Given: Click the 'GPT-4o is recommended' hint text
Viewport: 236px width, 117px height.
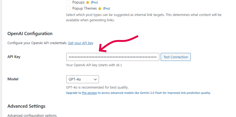Looking at the screenshot, I should pos(97,87).
